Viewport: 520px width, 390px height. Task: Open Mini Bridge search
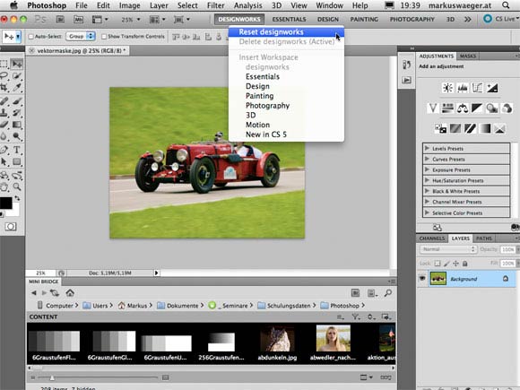(x=388, y=293)
